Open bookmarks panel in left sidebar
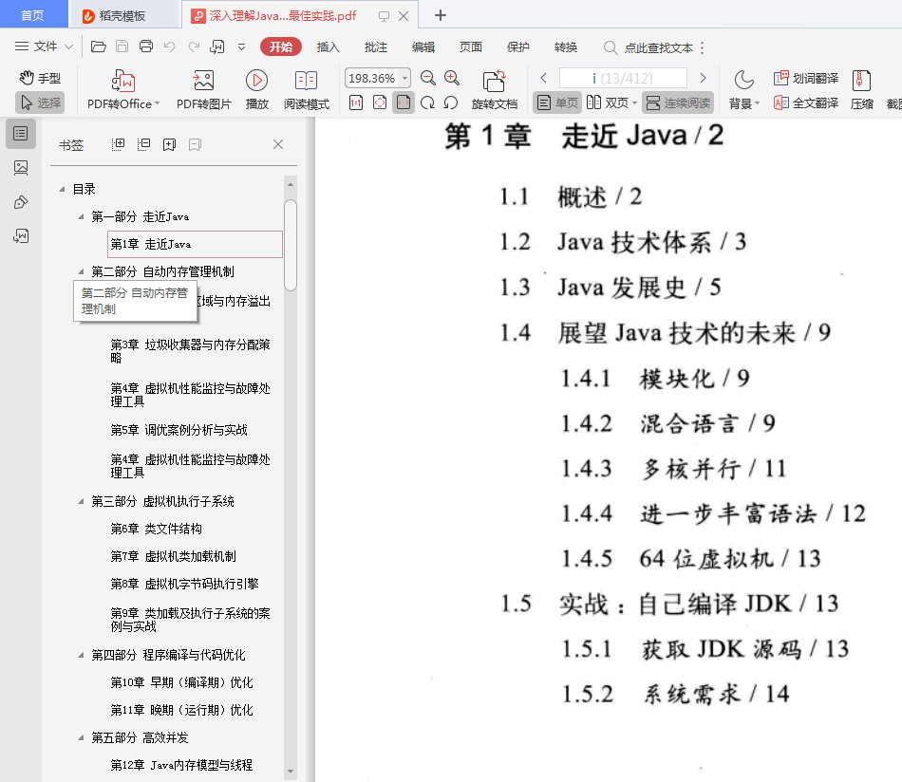 21,134
